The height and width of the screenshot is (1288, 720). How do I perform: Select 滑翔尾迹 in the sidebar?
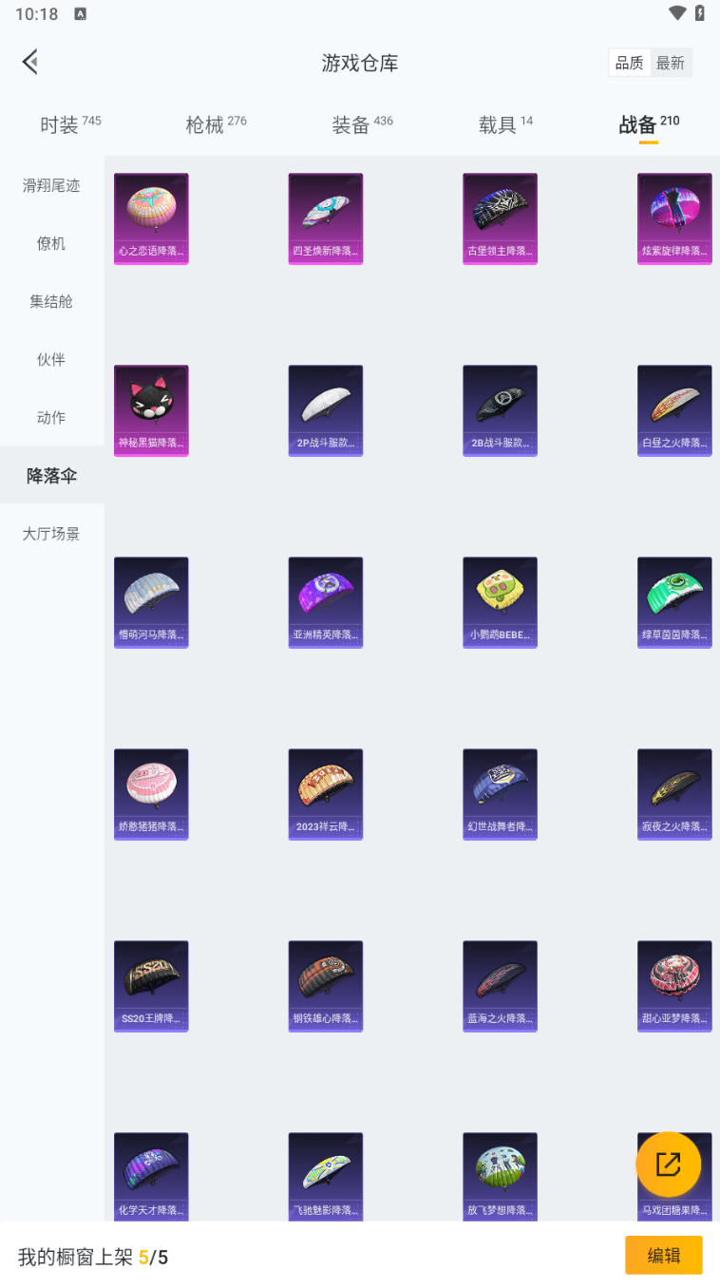[51, 185]
